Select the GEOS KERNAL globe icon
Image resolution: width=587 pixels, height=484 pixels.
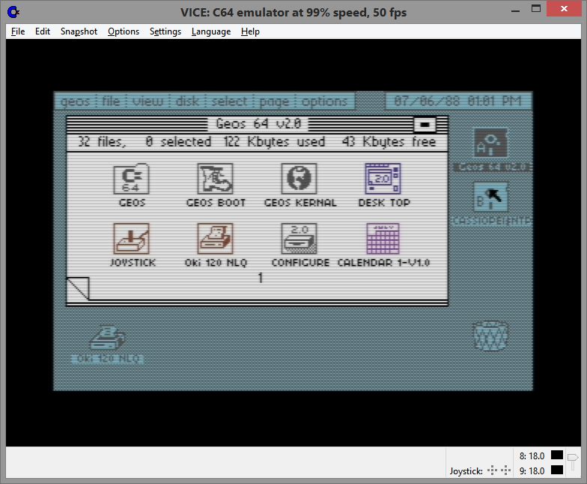pyautogui.click(x=299, y=178)
